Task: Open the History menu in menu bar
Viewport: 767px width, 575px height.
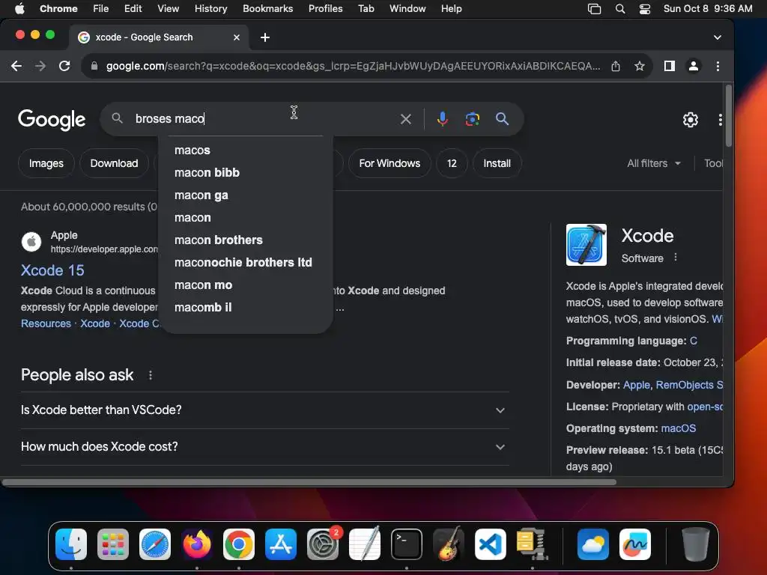Action: click(210, 8)
